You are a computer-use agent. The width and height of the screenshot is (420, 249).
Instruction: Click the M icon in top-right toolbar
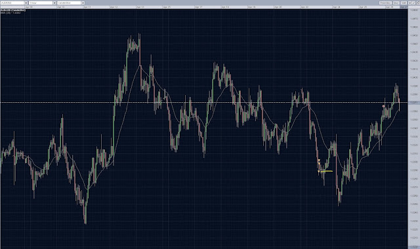[409, 3]
